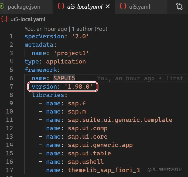188x177 pixels.
Task: Click line number 17 in the gutter
Action: coord(9,170)
